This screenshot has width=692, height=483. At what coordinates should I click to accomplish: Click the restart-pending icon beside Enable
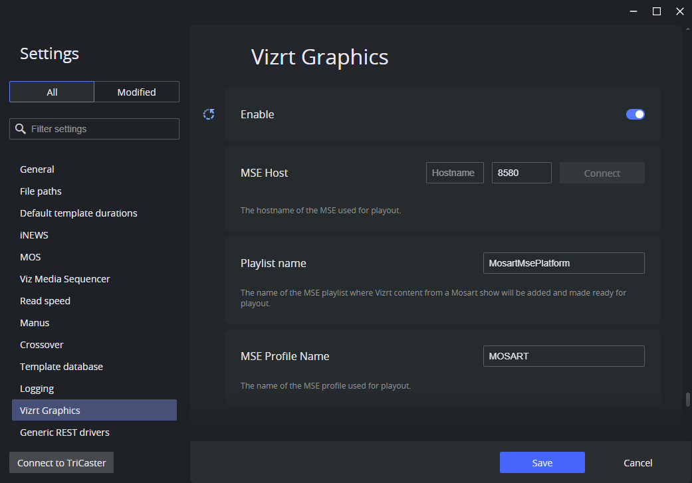pos(209,114)
